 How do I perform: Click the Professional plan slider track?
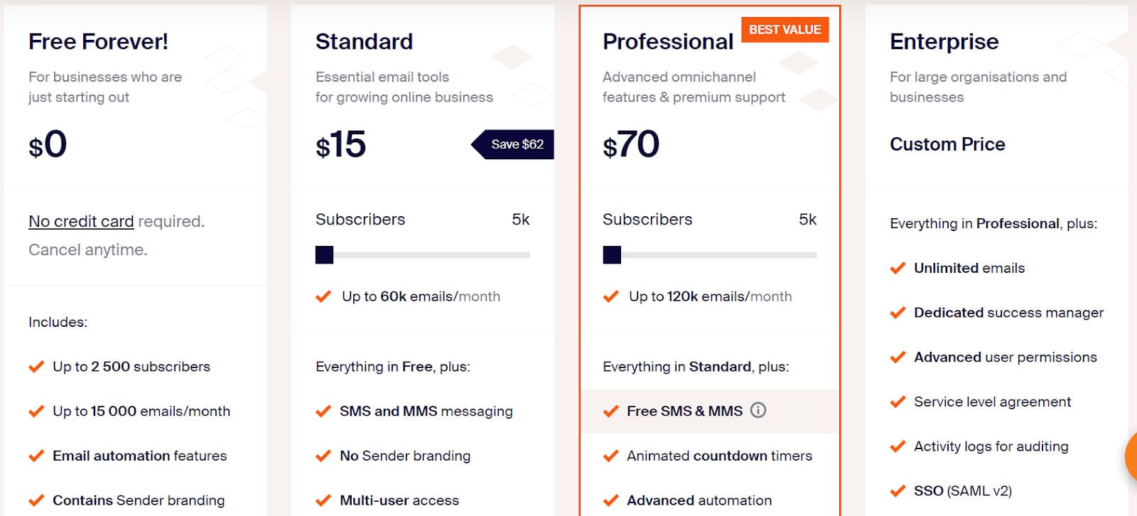(x=718, y=254)
